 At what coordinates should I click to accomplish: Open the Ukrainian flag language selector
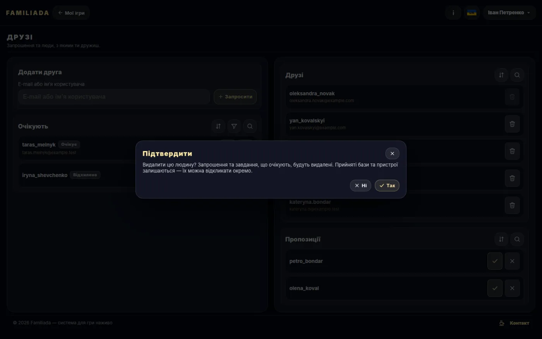pyautogui.click(x=472, y=13)
